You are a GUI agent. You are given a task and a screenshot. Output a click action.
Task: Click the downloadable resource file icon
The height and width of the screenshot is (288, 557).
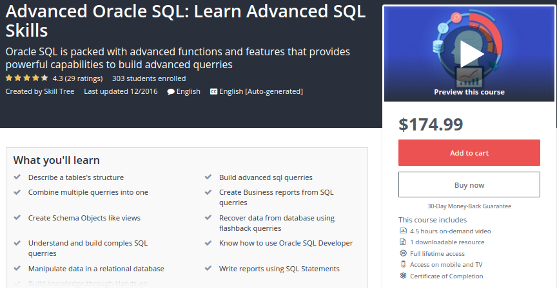[x=403, y=242]
